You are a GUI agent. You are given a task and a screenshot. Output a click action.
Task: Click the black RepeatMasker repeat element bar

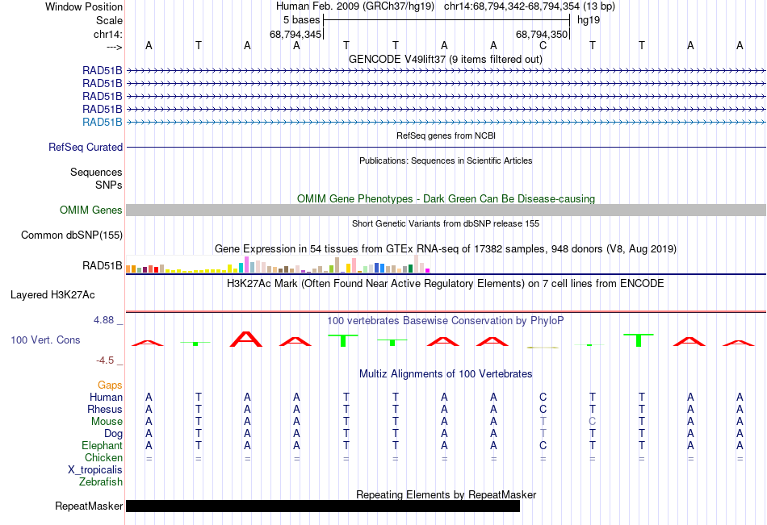[323, 506]
